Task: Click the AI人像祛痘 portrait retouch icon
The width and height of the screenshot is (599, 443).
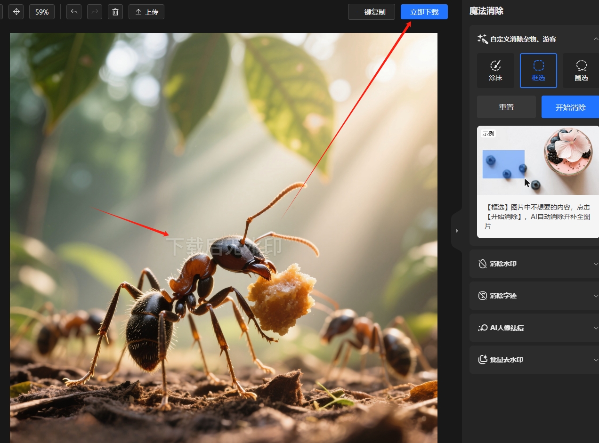Action: 483,328
